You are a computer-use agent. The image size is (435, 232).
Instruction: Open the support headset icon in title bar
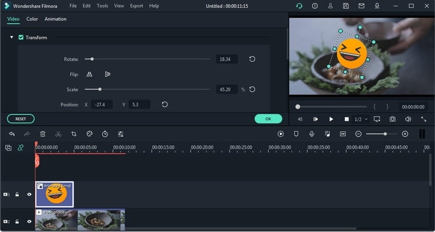tap(299, 6)
